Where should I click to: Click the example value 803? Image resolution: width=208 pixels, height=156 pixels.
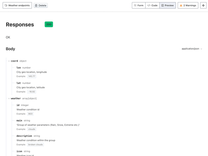[x=30, y=114]
